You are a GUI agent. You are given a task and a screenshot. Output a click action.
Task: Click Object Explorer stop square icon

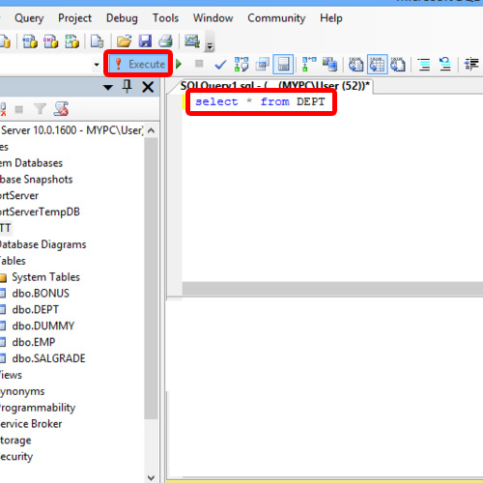[x=19, y=109]
